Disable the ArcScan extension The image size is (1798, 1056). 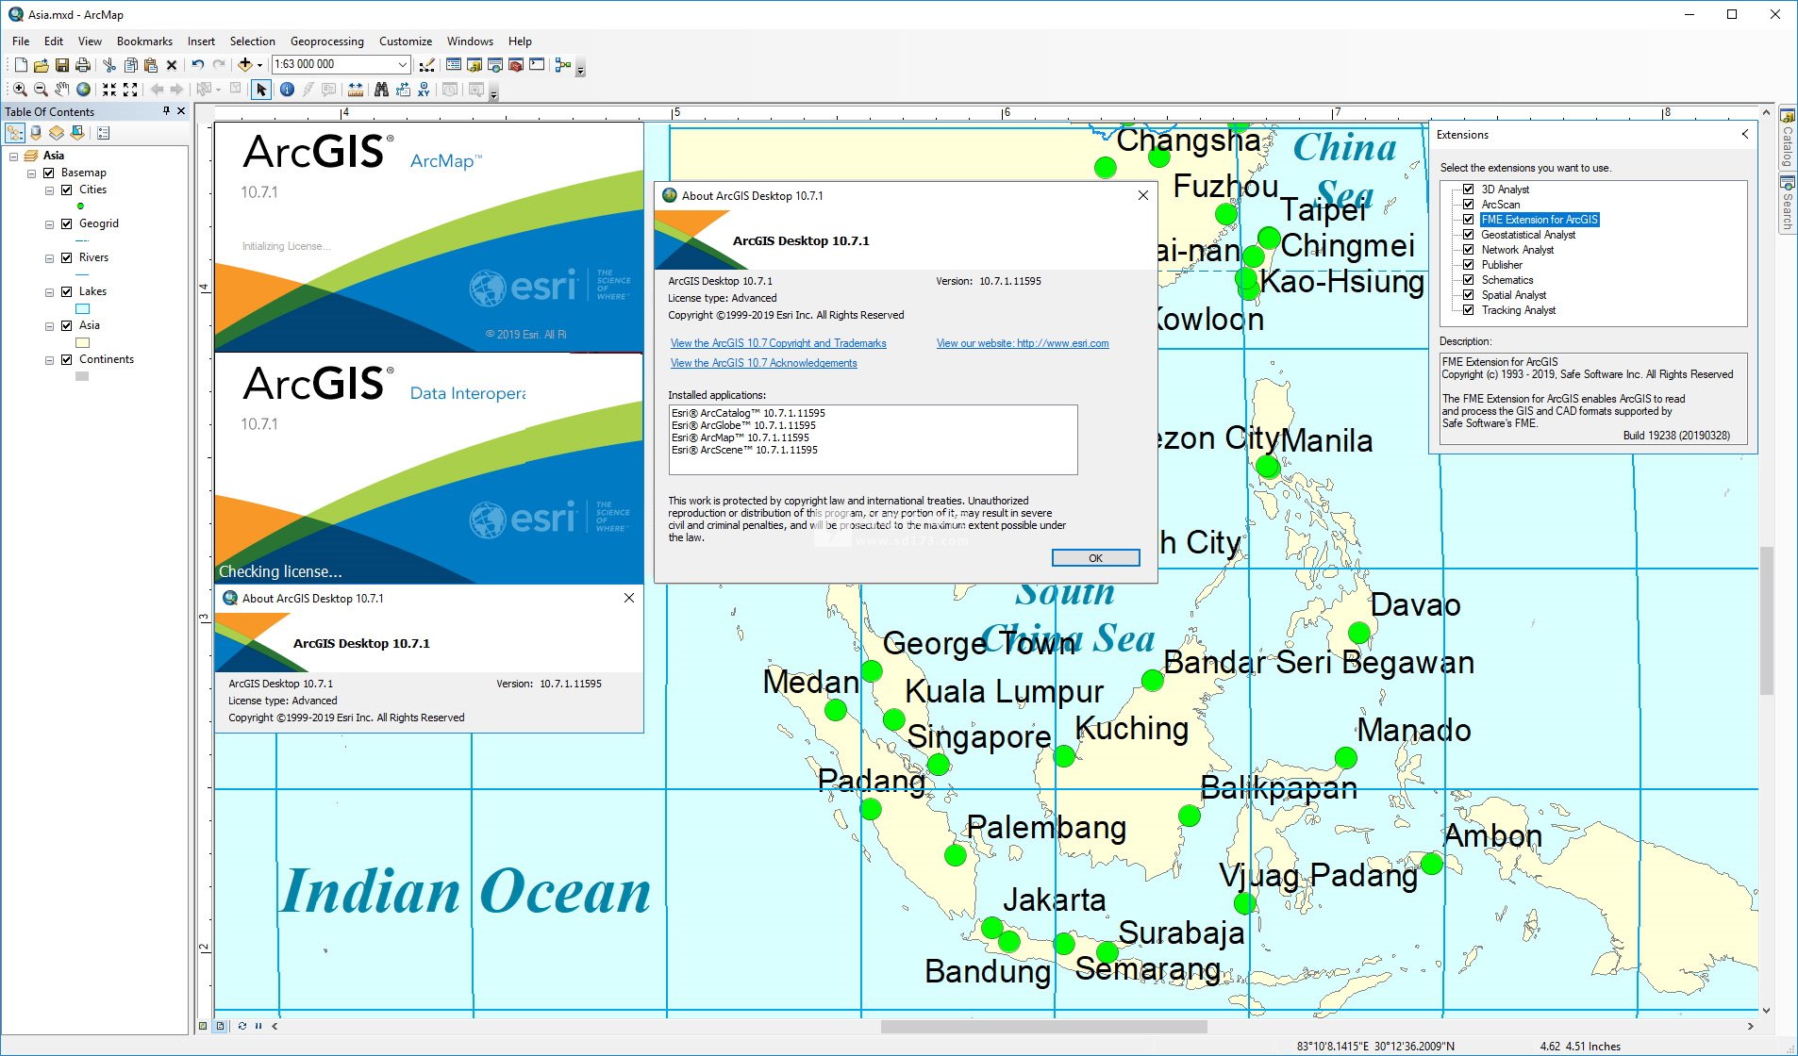click(1469, 205)
